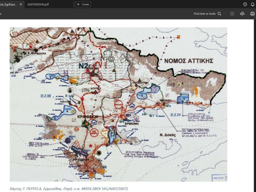Open the notifications bell
256x192 pixels.
[x=252, y=4]
